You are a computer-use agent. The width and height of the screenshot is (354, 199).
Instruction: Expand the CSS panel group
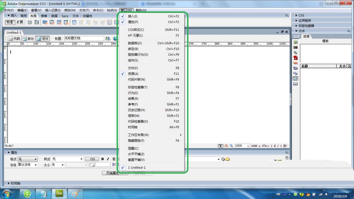point(296,15)
